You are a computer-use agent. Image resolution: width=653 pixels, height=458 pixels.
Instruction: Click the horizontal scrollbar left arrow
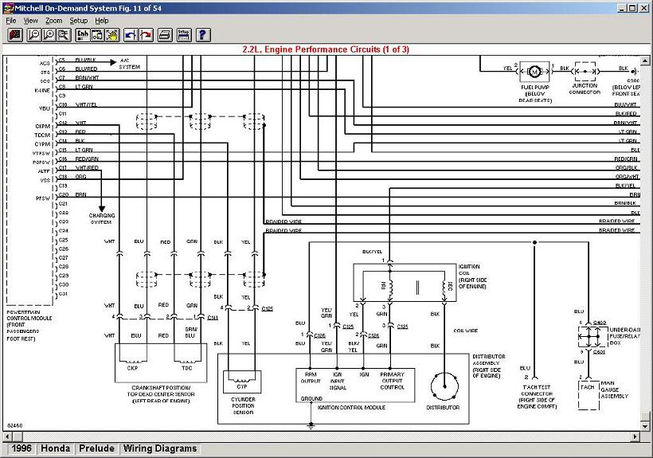(7, 436)
